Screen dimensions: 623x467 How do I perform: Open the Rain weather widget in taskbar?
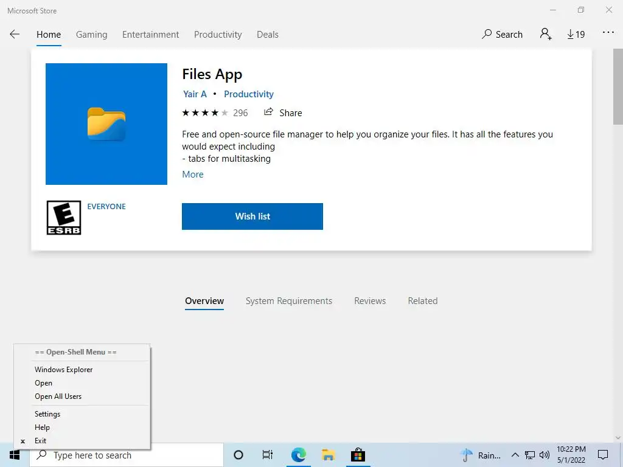[x=482, y=455]
